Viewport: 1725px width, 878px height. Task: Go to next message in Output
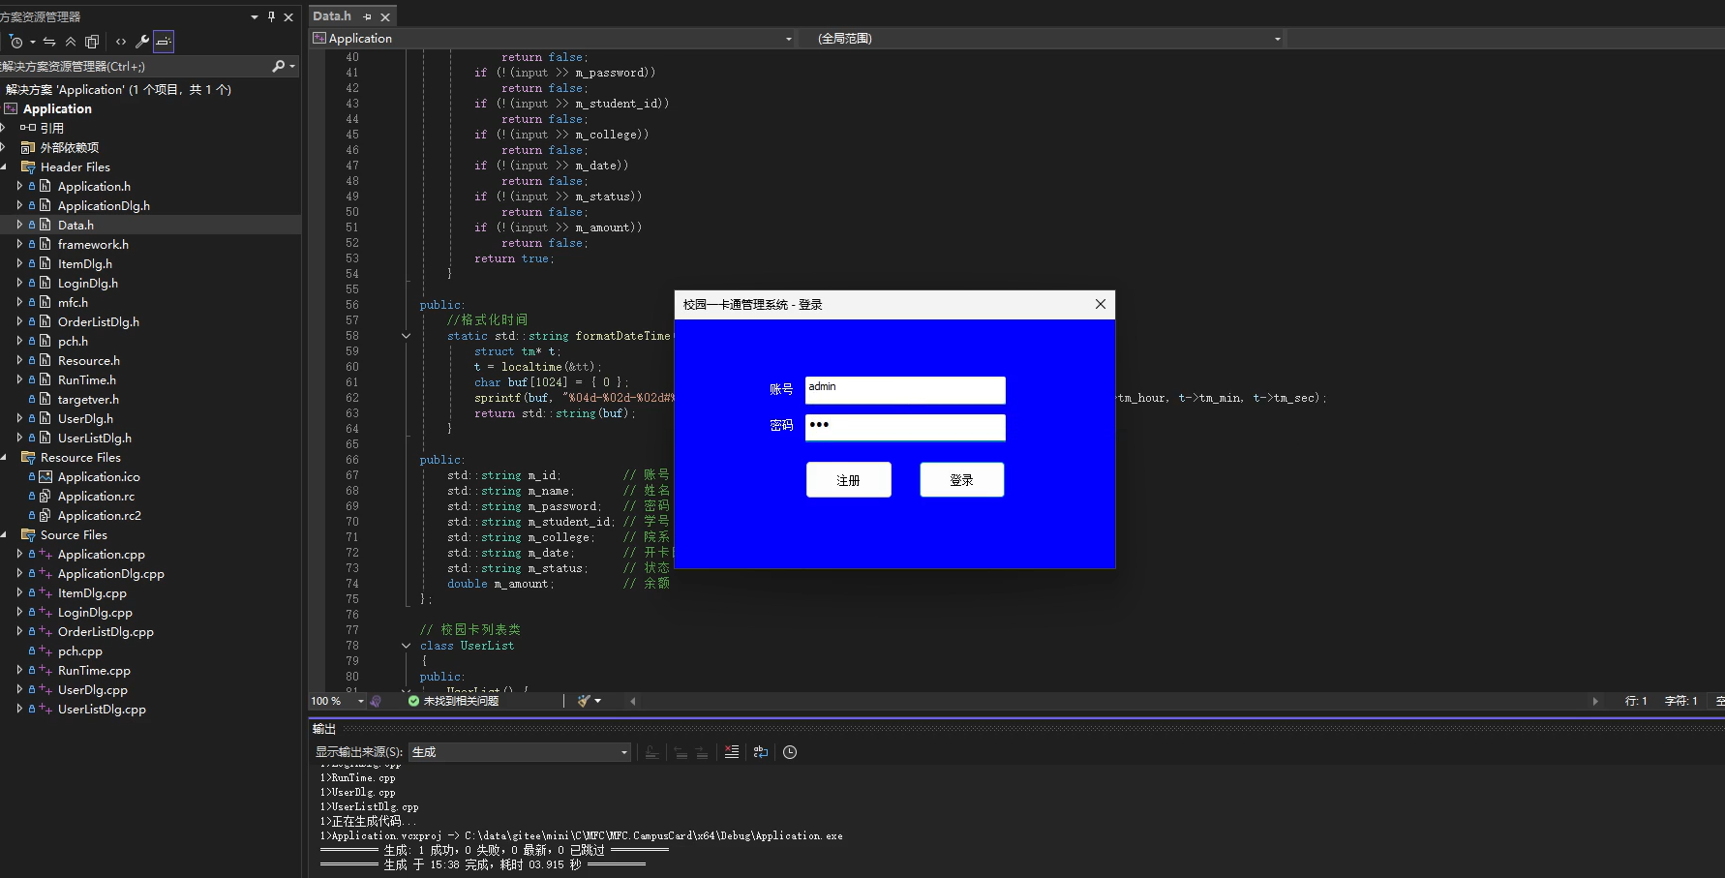tap(702, 752)
